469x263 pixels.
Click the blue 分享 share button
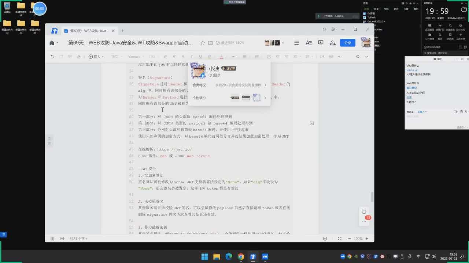click(x=347, y=43)
